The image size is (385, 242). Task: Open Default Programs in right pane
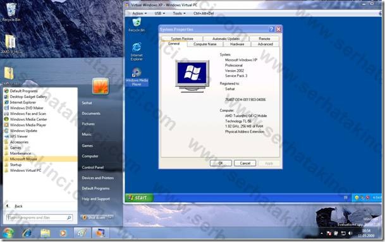tap(95, 188)
